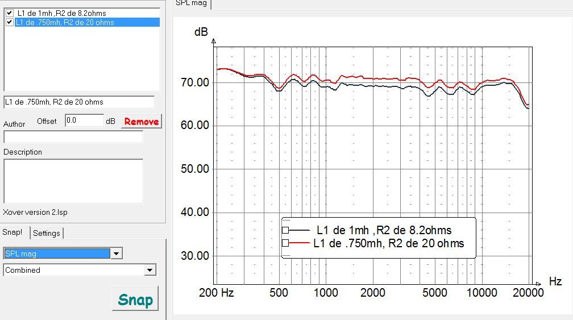The image size is (573, 320).
Task: Click the 2000 frequency axis label
Action: pyautogui.click(x=373, y=293)
